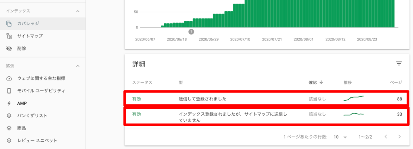This screenshot has height=149, width=413.
Task: Click レビュー スニペット layers icon
Action: (x=9, y=141)
